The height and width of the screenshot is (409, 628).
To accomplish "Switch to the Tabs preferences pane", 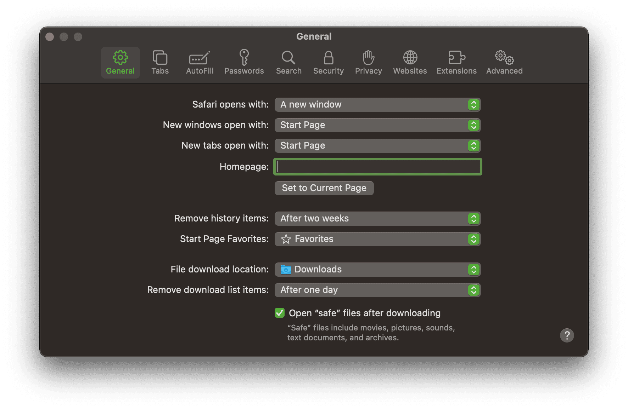I will (x=160, y=62).
